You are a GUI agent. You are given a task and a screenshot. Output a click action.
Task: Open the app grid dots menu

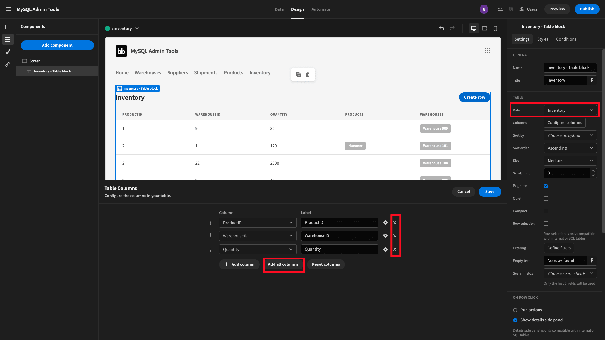click(x=487, y=51)
